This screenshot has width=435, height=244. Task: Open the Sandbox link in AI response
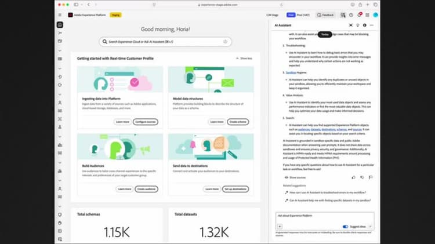tap(291, 72)
